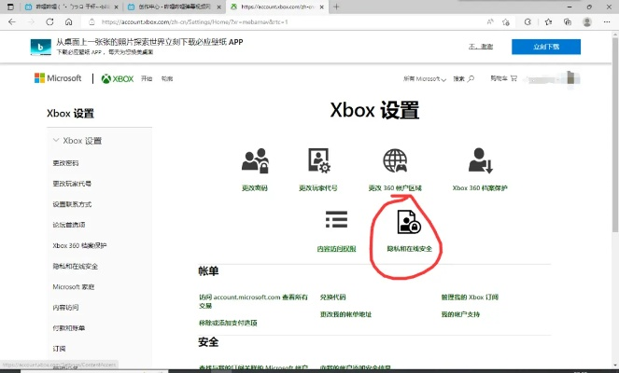Click the 更改我的帐单地址 link
Image resolution: width=619 pixels, height=373 pixels.
pos(345,314)
